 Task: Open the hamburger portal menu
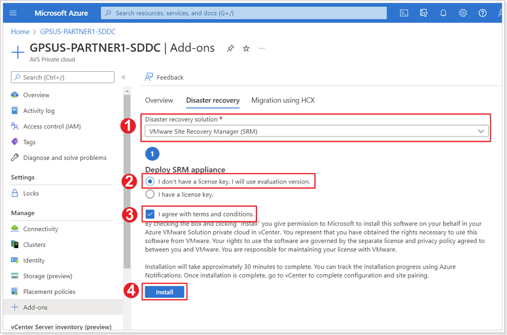[x=13, y=13]
